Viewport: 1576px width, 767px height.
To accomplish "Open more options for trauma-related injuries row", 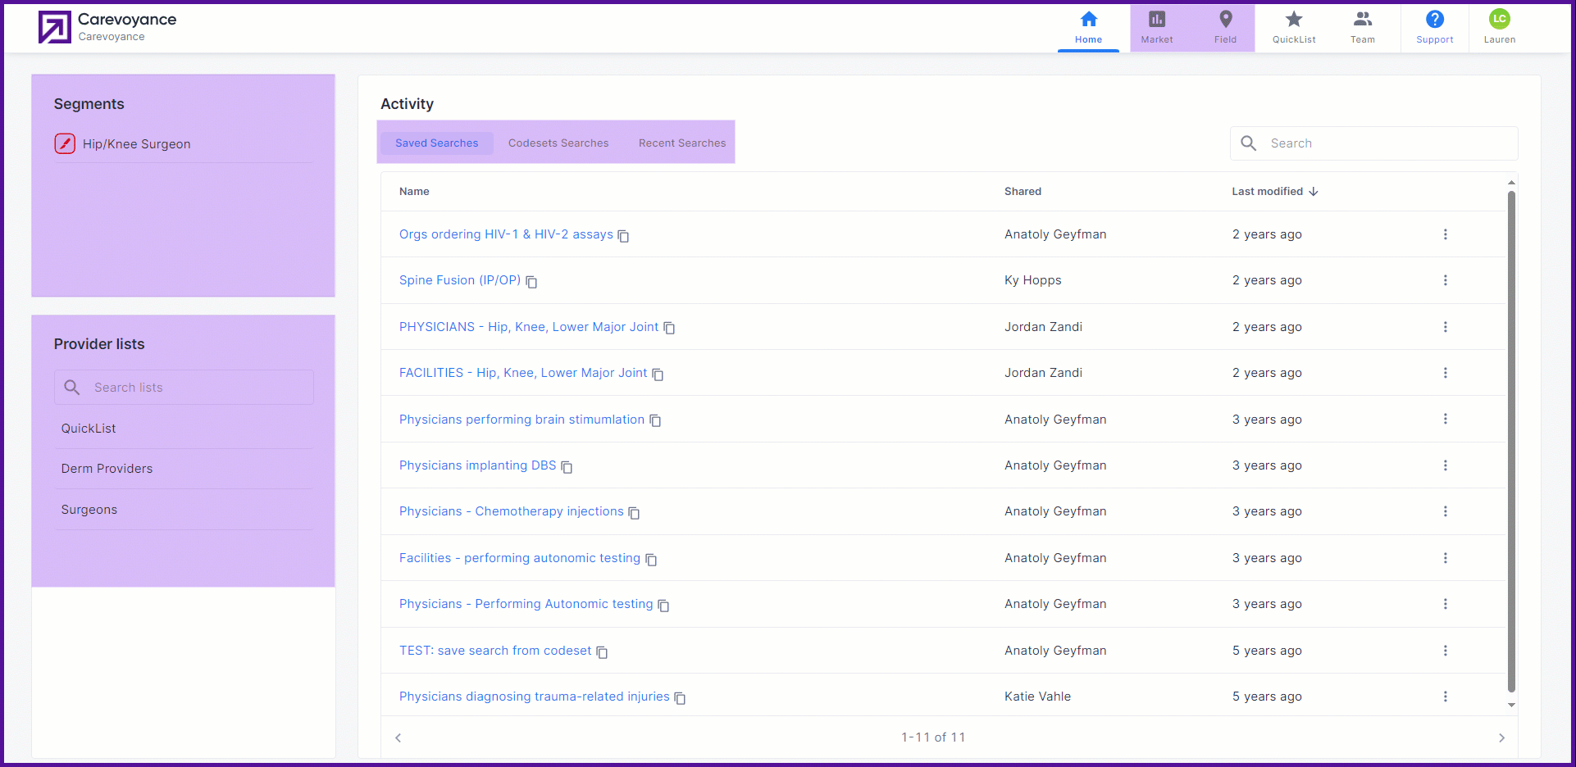I will [x=1445, y=697].
